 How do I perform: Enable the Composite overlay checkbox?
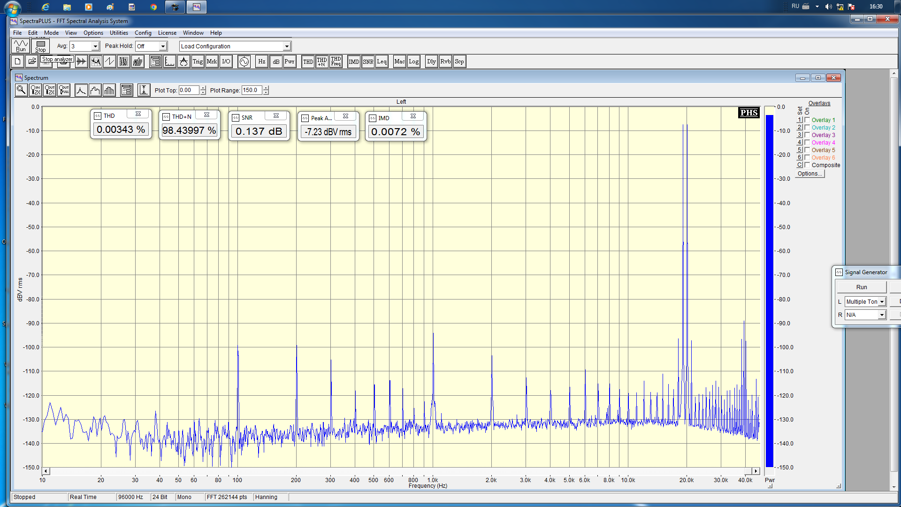click(x=807, y=165)
